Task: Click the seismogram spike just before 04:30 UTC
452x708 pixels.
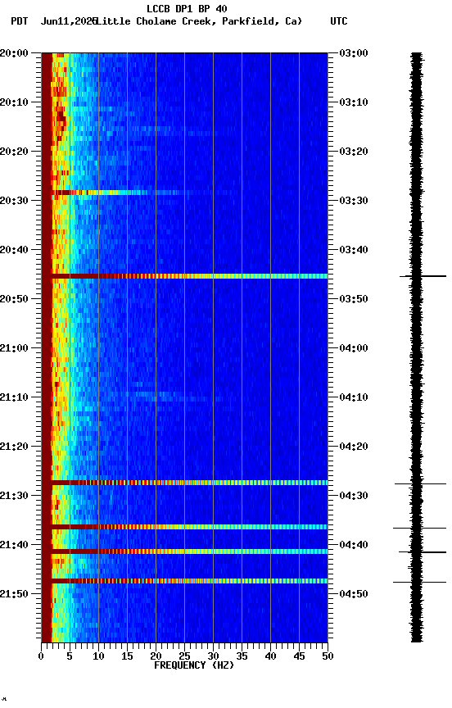Action: (x=420, y=484)
